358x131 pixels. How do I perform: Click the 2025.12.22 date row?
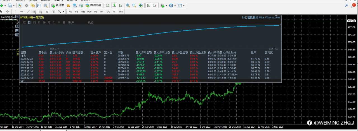pyautogui.click(x=150, y=59)
